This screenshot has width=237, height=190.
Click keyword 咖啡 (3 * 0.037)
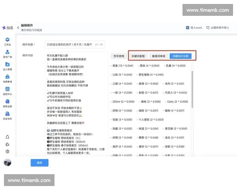(149, 110)
